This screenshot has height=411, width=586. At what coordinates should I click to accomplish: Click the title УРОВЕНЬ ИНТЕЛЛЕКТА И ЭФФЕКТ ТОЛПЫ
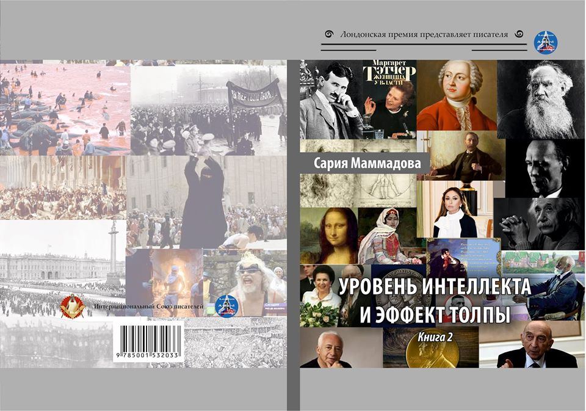coord(436,299)
